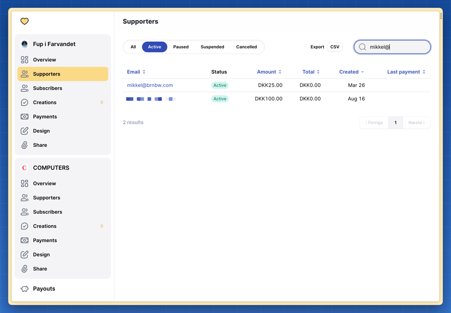Open Share page under COMPUTERS
The image size is (451, 313).
[62, 269]
